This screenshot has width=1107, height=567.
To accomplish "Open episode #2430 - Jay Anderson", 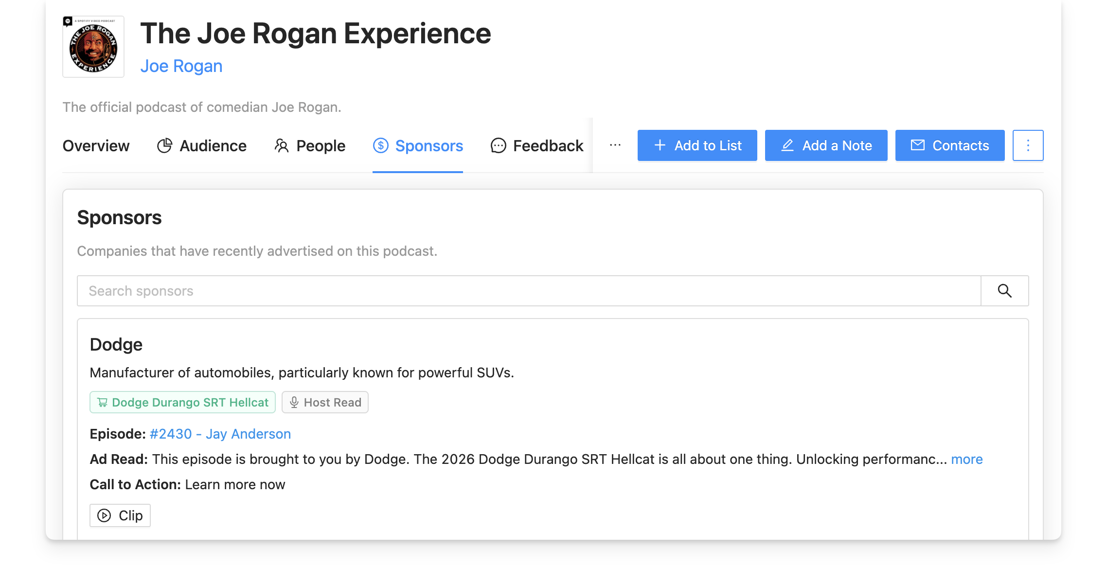I will pos(220,433).
